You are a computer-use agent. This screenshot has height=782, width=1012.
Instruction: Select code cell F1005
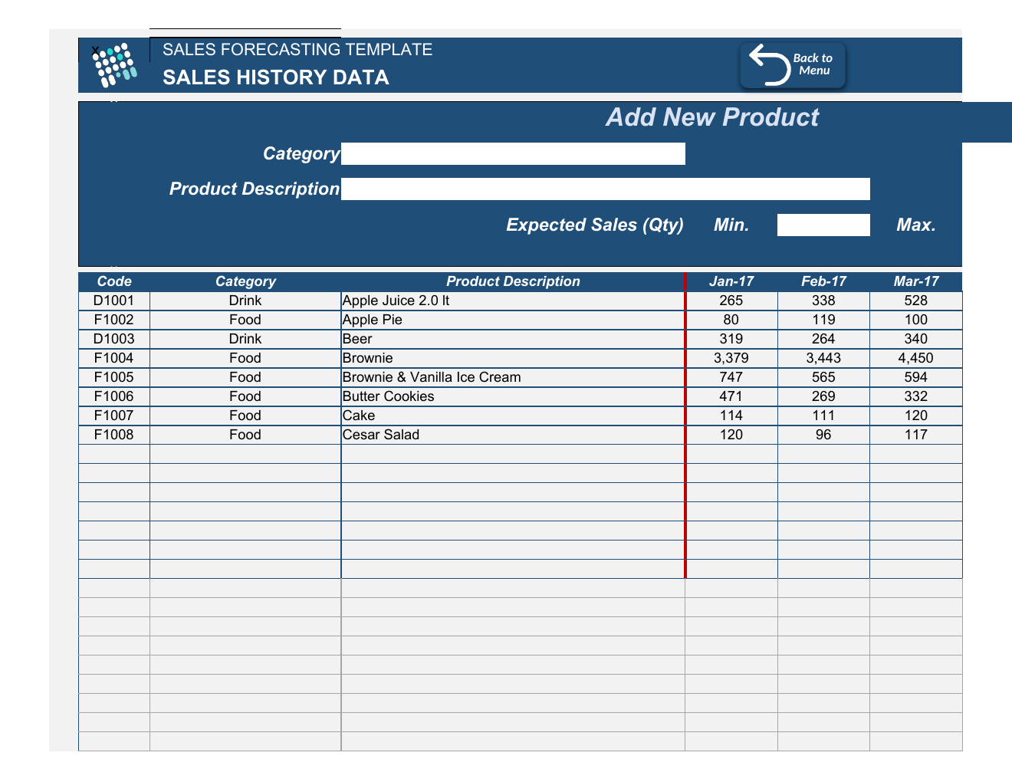(114, 377)
